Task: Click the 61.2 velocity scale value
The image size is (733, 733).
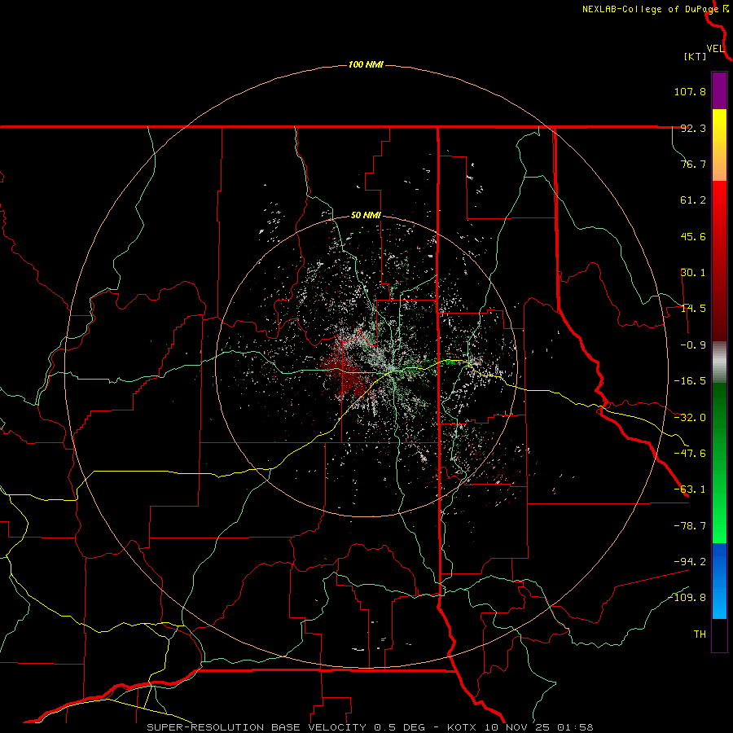Action: 693,200
